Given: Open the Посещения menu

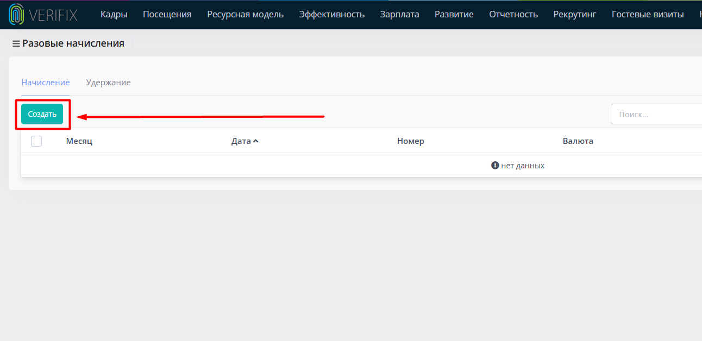Looking at the screenshot, I should click(x=167, y=14).
